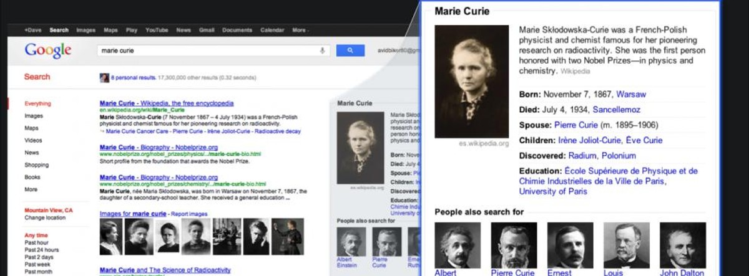
Task: Select Everything in the left sidebar
Action: coord(37,103)
